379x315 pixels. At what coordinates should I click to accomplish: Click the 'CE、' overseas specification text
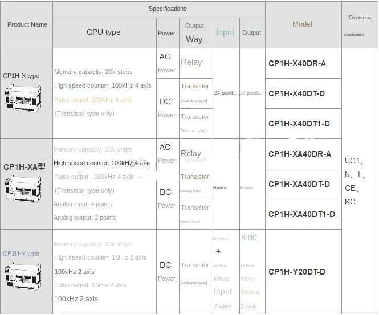tap(352, 188)
